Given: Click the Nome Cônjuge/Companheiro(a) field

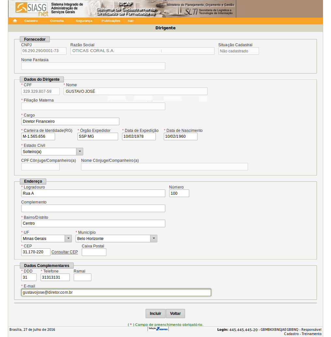Looking at the screenshot, I should point(165,167).
